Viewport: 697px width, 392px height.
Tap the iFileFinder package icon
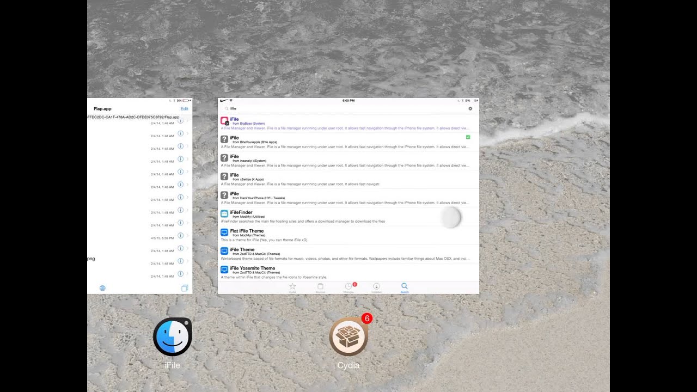[224, 214]
